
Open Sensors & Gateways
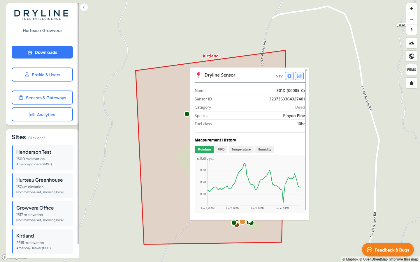coord(42,98)
